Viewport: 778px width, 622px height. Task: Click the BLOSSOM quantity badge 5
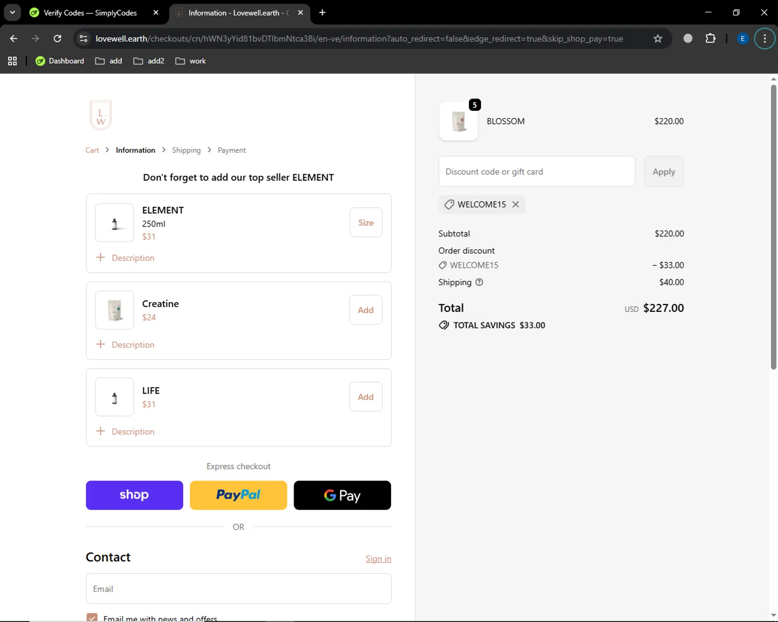click(x=475, y=105)
